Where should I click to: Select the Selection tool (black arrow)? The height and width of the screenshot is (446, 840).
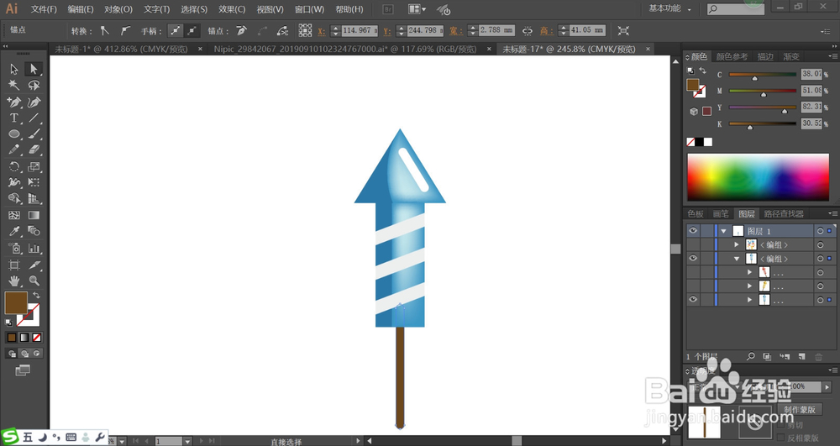(14, 69)
